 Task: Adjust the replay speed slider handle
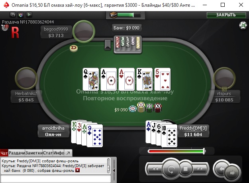[204, 151]
